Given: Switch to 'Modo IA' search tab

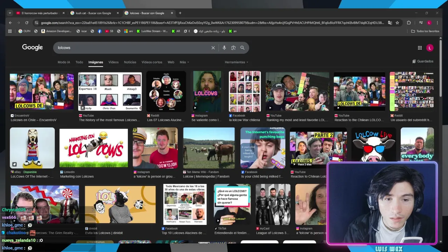Looking at the screenshot, I should [64, 62].
